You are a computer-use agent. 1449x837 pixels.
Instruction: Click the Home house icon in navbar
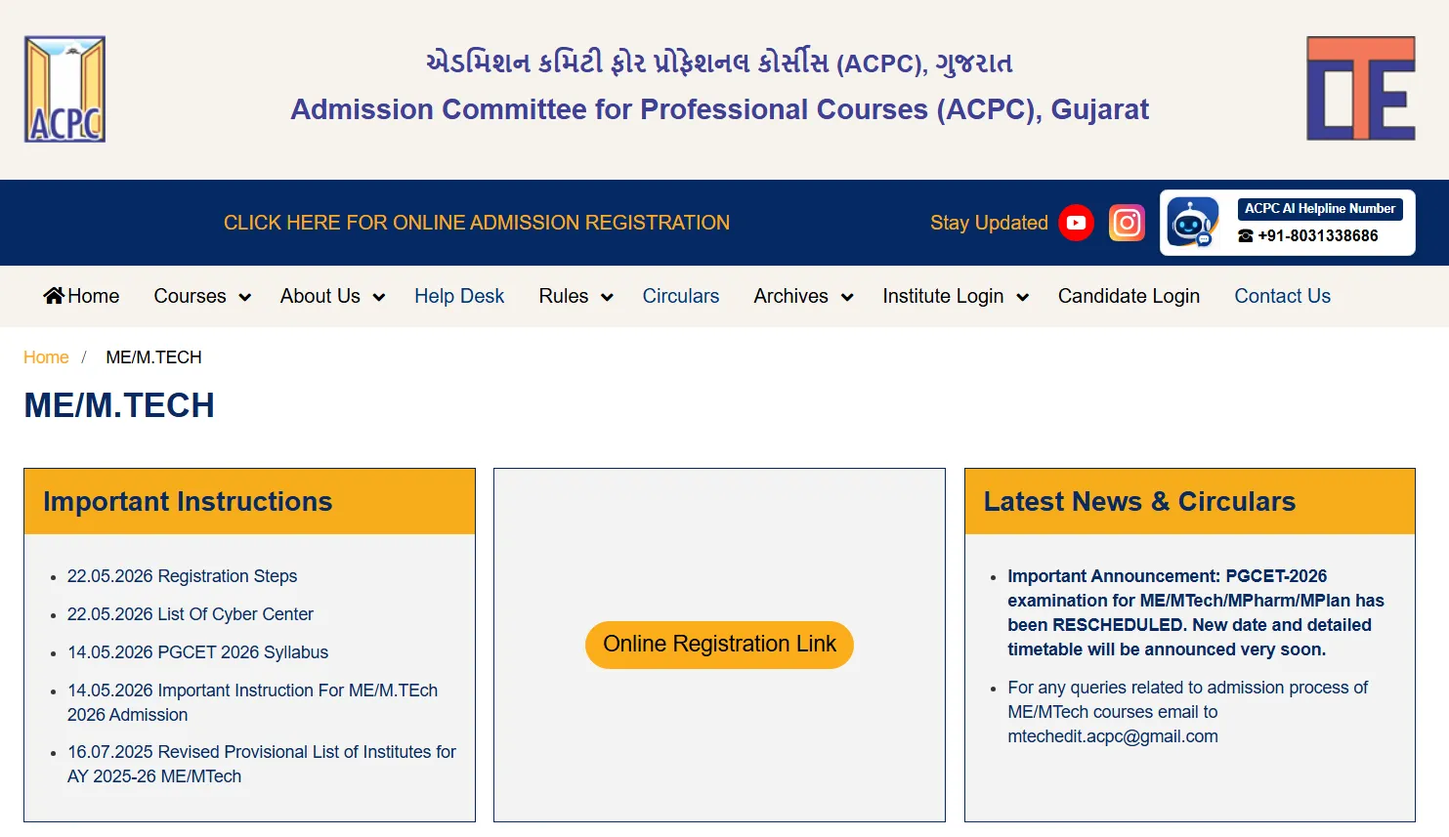[x=54, y=295]
